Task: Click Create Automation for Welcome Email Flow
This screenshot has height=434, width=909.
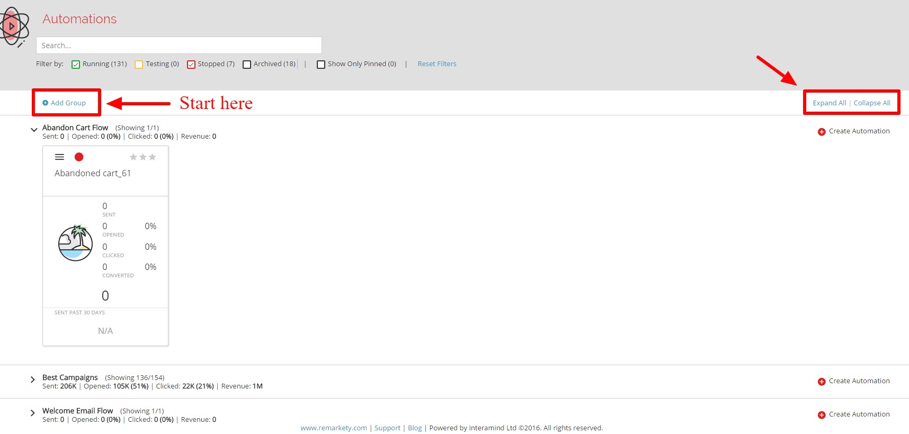Action: pos(859,414)
